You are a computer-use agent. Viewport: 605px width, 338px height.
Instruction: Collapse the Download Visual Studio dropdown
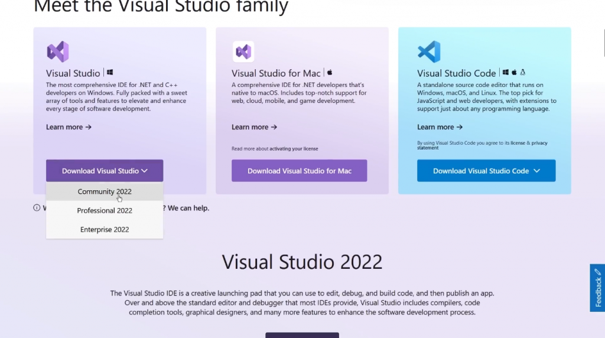click(105, 171)
